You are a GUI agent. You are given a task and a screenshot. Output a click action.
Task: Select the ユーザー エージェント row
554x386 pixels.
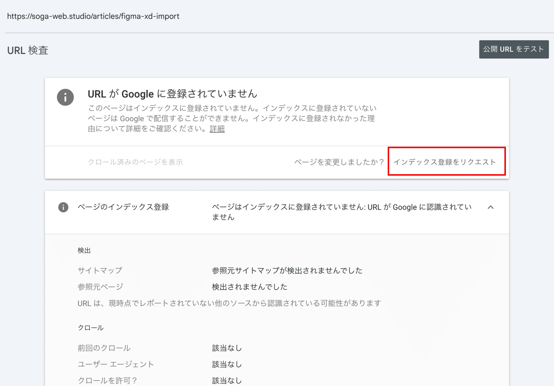click(x=115, y=364)
